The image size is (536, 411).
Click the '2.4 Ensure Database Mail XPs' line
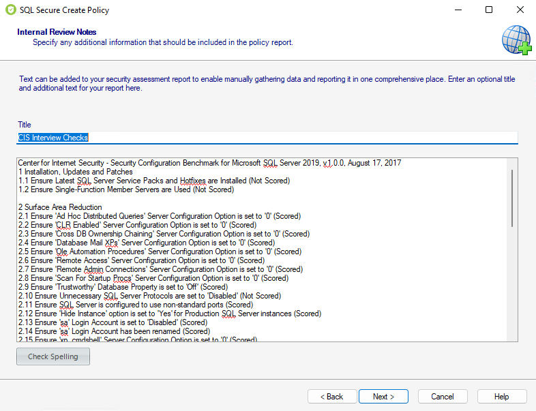click(x=147, y=243)
